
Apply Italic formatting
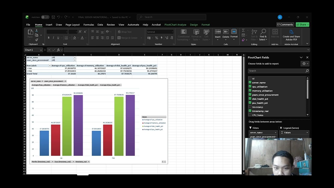(53, 38)
